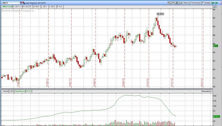Click the pin icon next to D button
Viewport: 222px width, 126px height.
(172, 3)
